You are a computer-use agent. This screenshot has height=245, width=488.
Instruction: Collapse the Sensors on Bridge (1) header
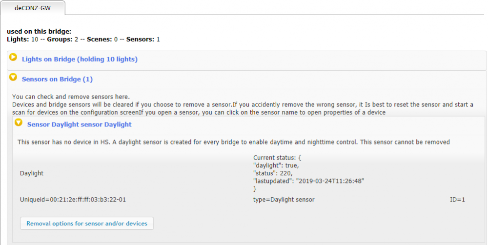point(57,79)
